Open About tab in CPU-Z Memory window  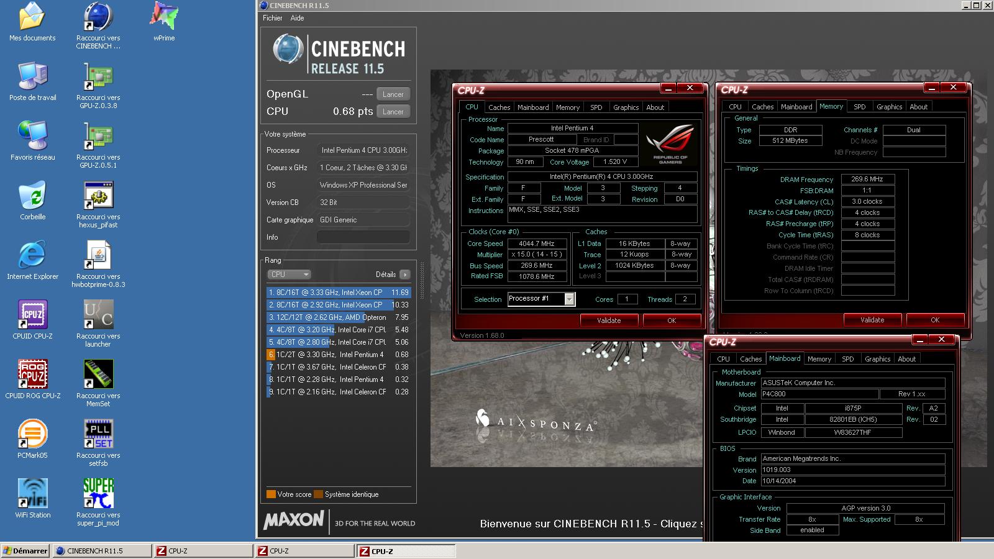click(918, 107)
